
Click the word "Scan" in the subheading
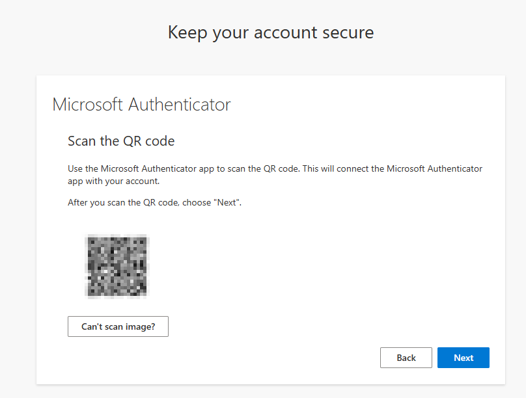(x=82, y=141)
